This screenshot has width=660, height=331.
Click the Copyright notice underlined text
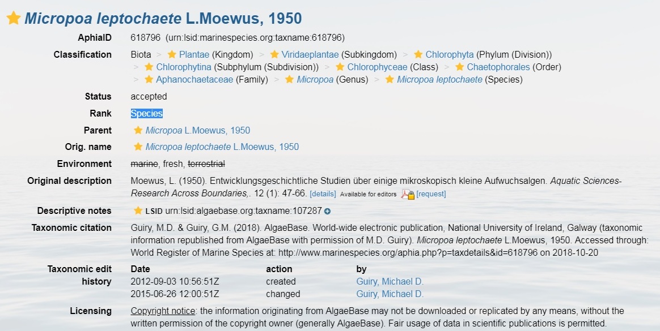(163, 311)
